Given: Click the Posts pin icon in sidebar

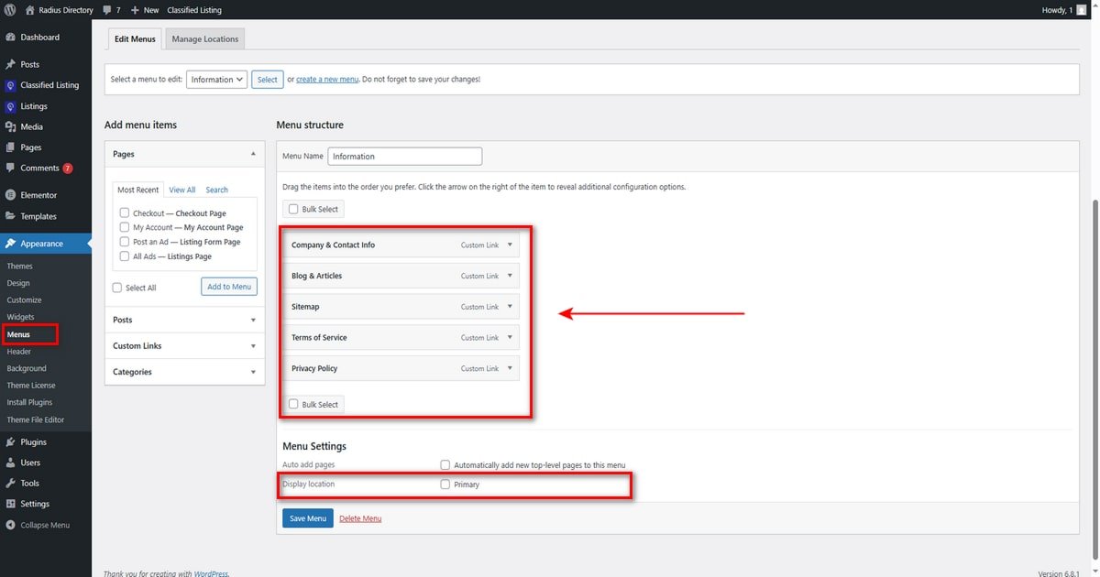Looking at the screenshot, I should 10,65.
